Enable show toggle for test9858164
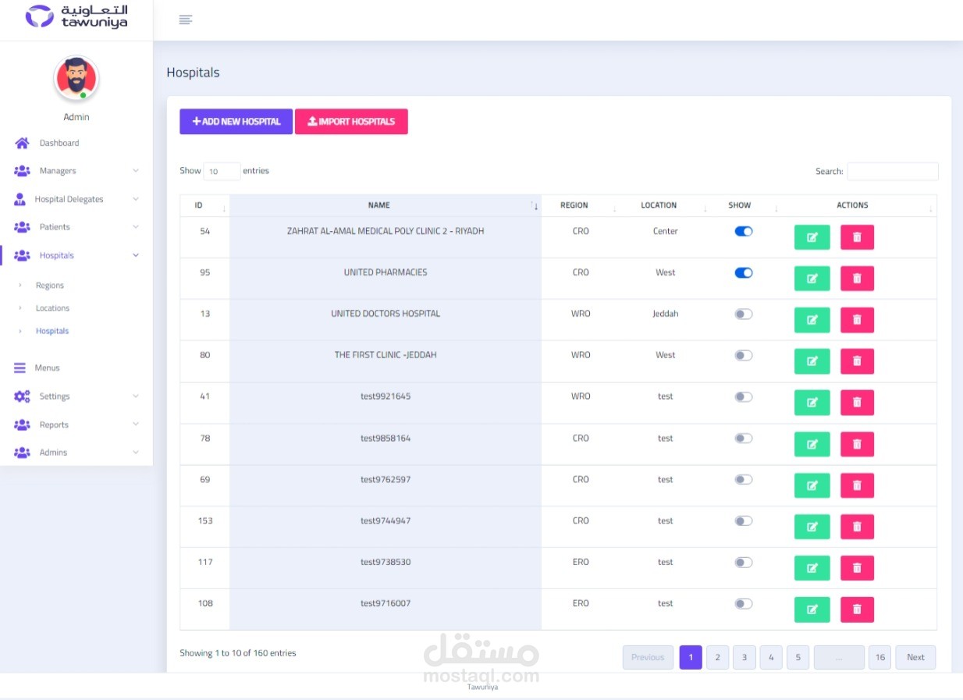This screenshot has height=700, width=963. (744, 438)
